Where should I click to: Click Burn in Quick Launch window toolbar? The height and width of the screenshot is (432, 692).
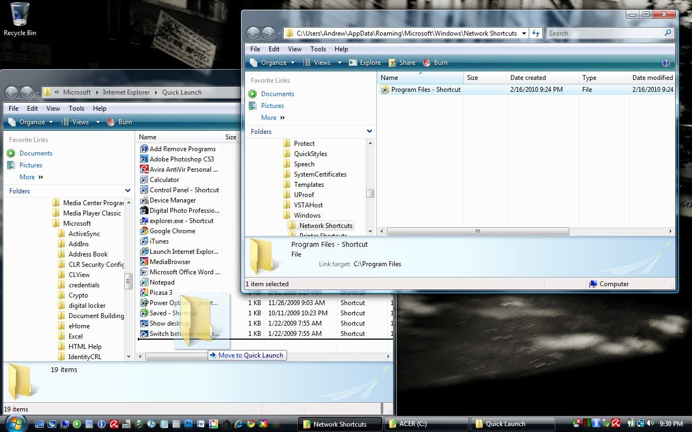[x=119, y=122]
